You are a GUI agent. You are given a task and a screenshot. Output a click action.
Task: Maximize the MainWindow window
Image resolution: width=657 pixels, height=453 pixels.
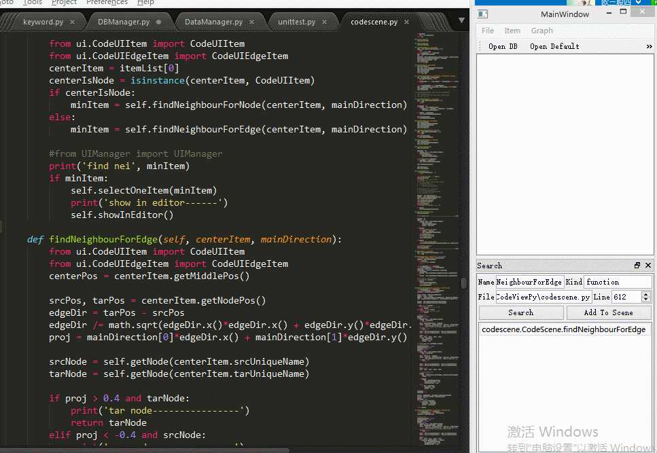click(x=624, y=12)
